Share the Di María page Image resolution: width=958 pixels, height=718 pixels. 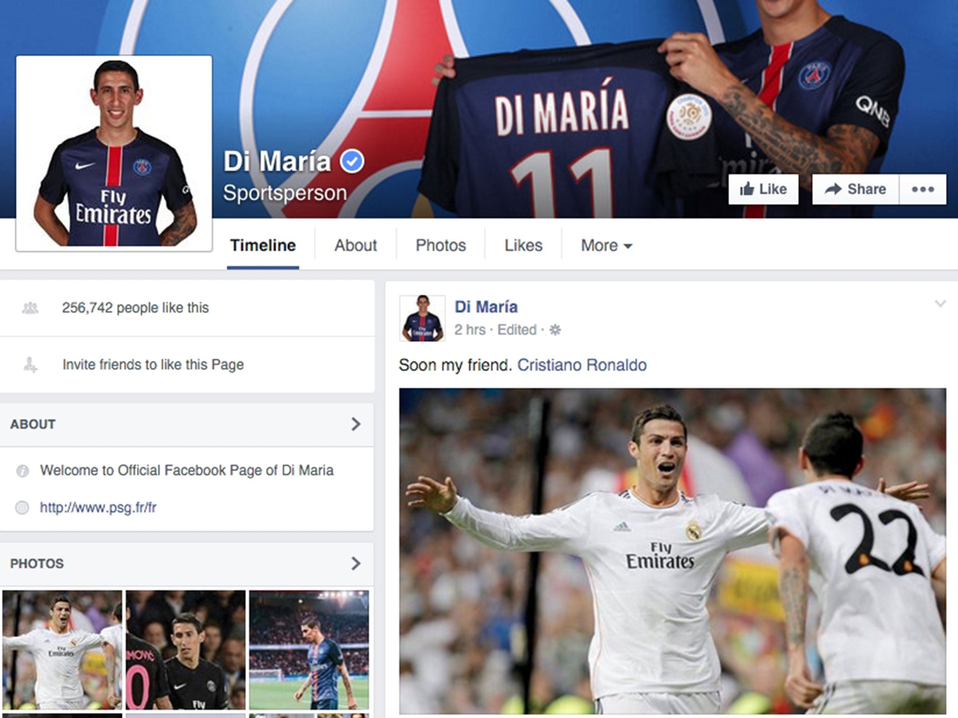point(856,189)
